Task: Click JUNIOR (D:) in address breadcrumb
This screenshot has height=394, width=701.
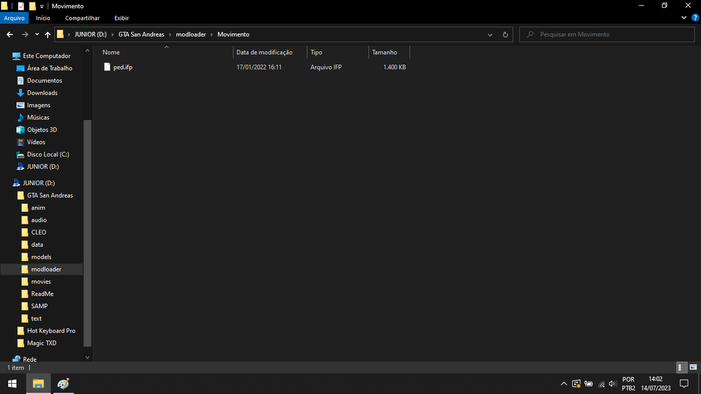Action: (90, 34)
